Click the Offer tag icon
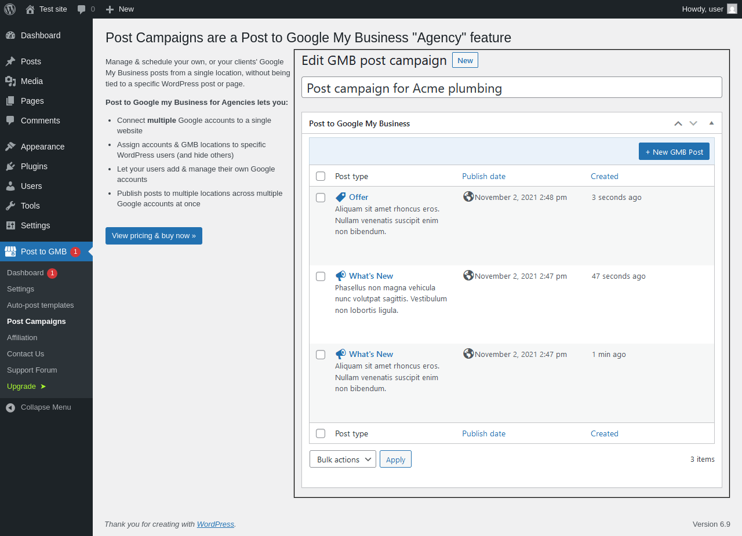Viewport: 742px width, 536px height. tap(340, 197)
